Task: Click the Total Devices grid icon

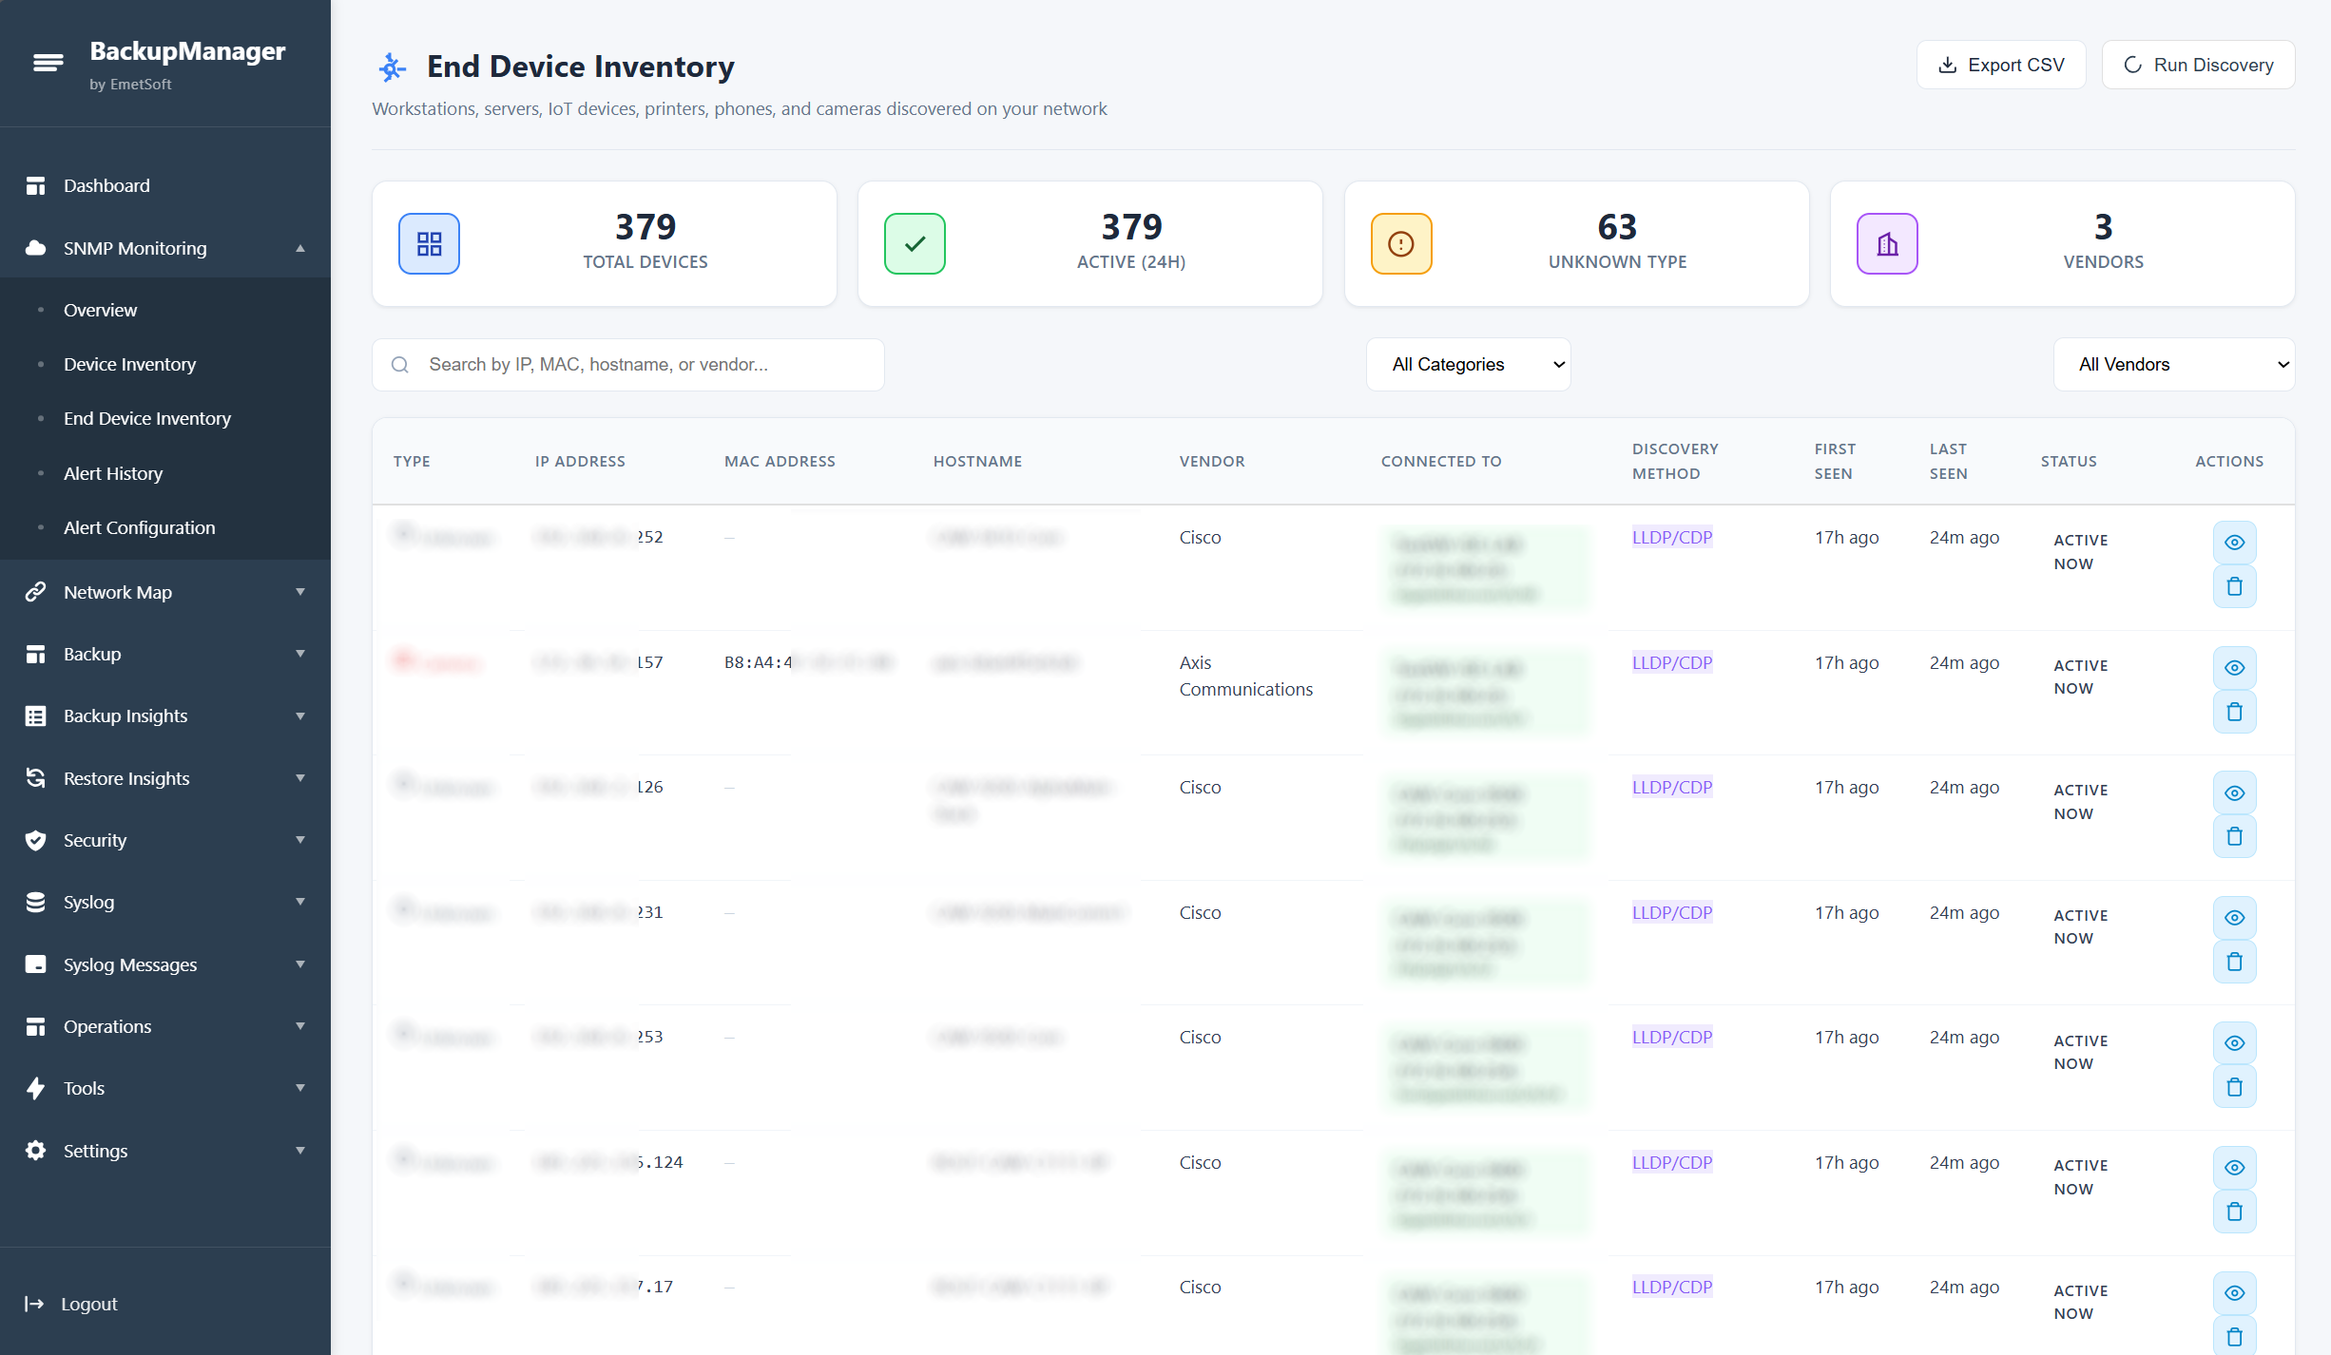Action: point(429,244)
